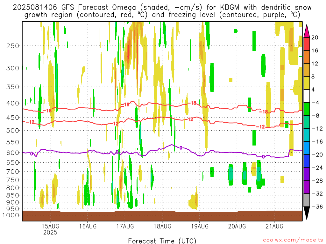Click the coolwx.com/modelts link text
Viewport: 326px width, 244px height.
[x=293, y=240]
